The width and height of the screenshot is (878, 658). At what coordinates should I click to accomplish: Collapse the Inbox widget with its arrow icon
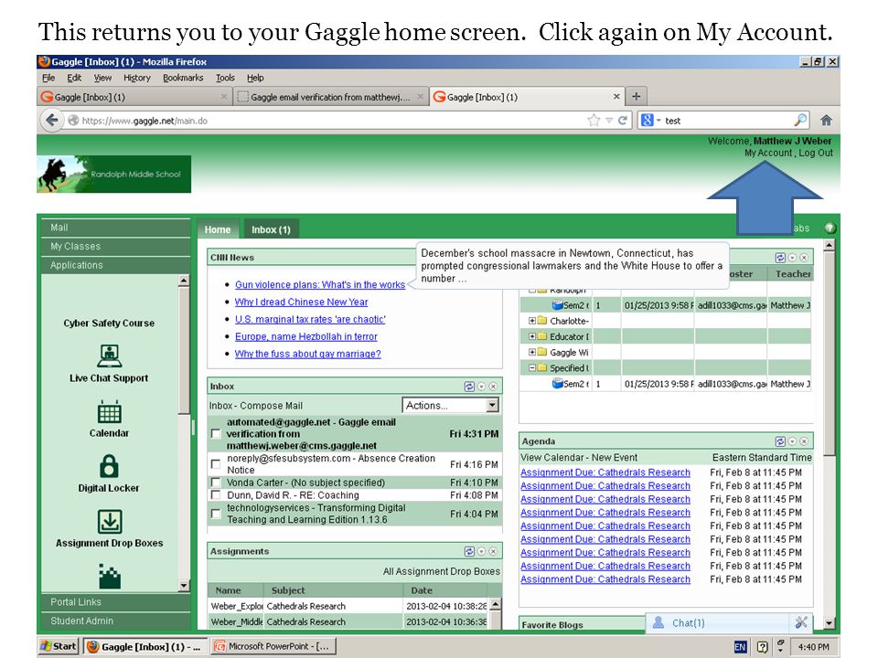click(481, 387)
